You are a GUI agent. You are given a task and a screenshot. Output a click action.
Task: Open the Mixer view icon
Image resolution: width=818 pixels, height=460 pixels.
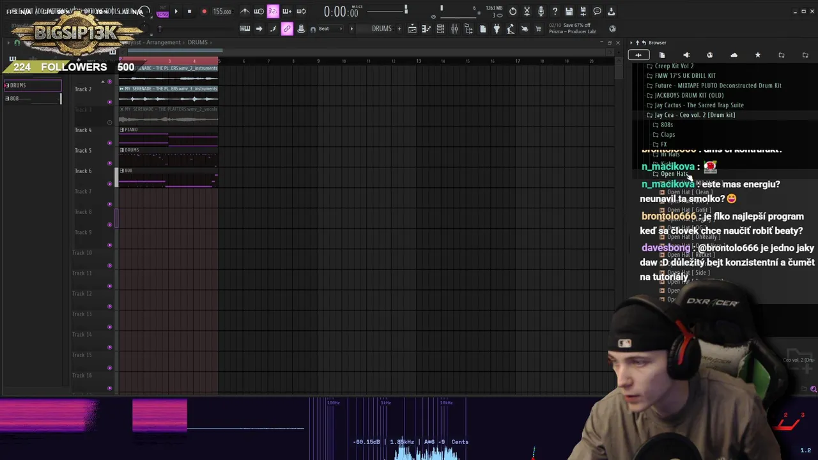(454, 29)
